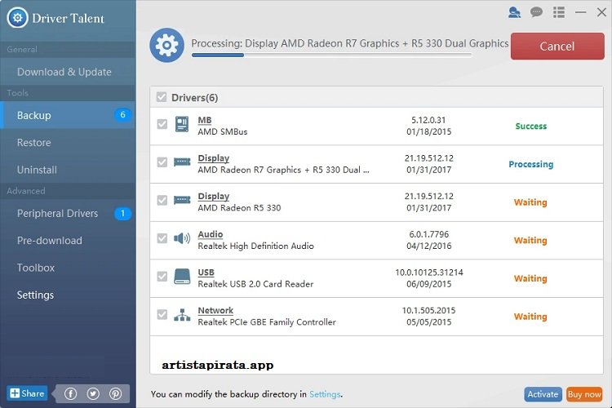The height and width of the screenshot is (408, 612).
Task: Open the feedback chat bubble icon
Action: [536, 12]
